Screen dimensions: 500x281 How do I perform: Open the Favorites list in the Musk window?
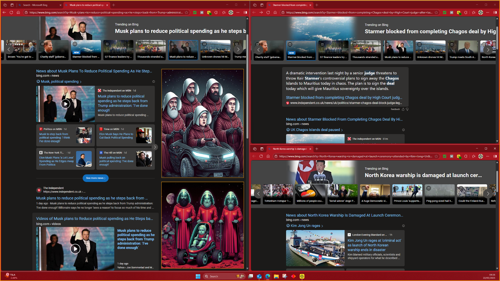(224, 12)
